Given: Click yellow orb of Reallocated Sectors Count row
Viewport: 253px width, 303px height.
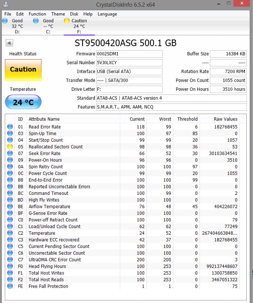Looking at the screenshot, I should click(10, 147).
